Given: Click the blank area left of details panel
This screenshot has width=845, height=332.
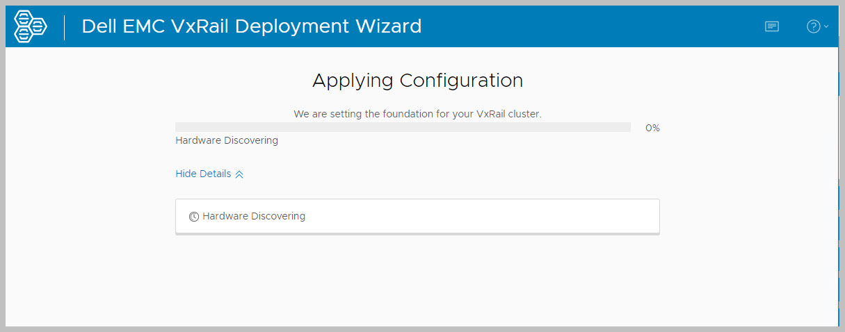Looking at the screenshot, I should coord(90,216).
